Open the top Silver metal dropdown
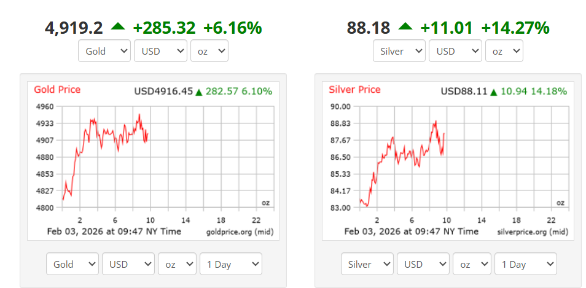Image resolution: width=586 pixels, height=288 pixels. (x=399, y=51)
